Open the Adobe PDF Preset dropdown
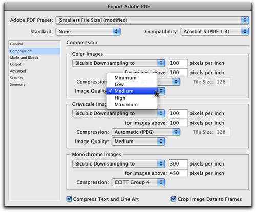Image resolution: width=256 pixels, height=212 pixels. click(152, 20)
